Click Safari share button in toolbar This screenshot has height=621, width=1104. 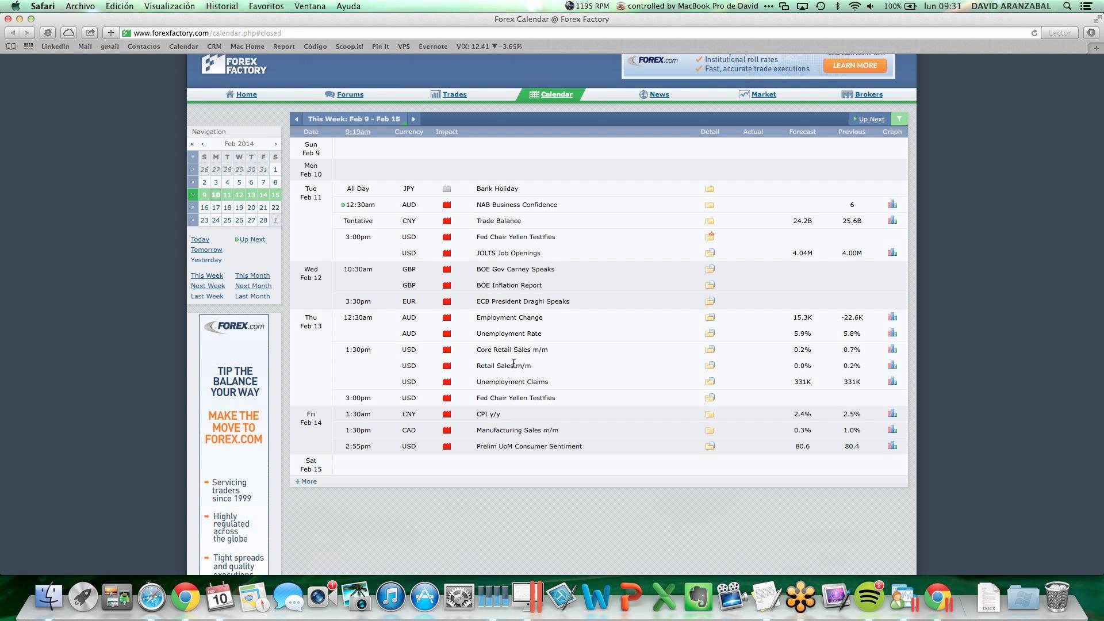[x=90, y=33]
